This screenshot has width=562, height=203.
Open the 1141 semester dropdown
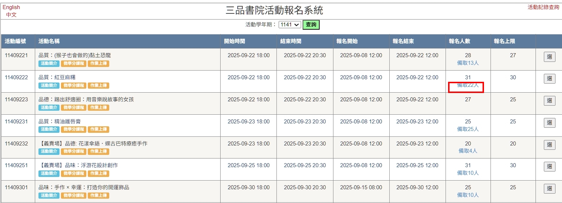pyautogui.click(x=290, y=25)
